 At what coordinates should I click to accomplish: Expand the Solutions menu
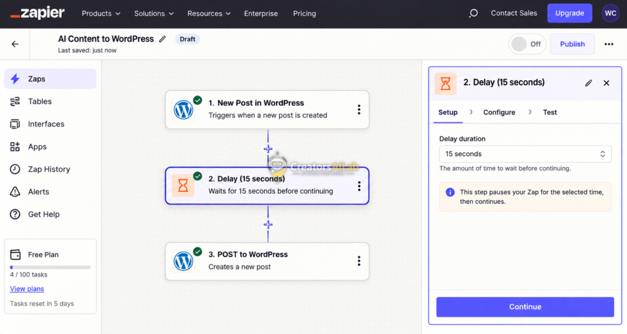tap(154, 13)
